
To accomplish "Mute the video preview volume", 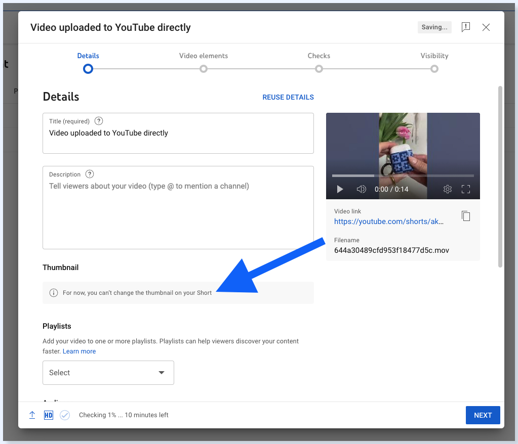I will tap(361, 189).
